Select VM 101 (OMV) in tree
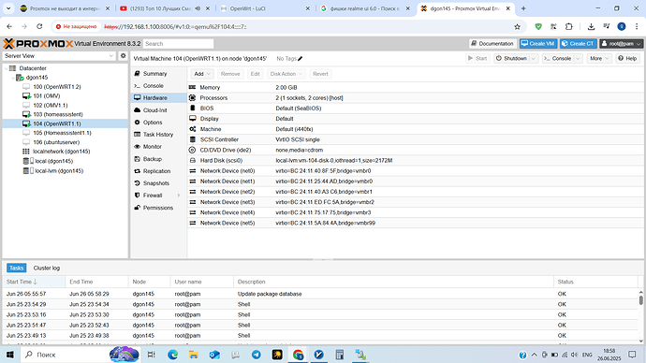 tap(46, 95)
